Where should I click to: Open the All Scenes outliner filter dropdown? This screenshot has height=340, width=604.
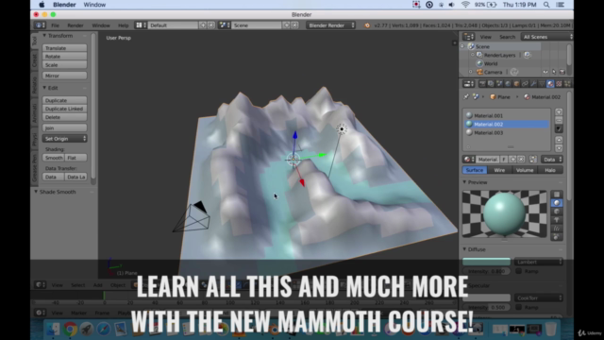546,37
